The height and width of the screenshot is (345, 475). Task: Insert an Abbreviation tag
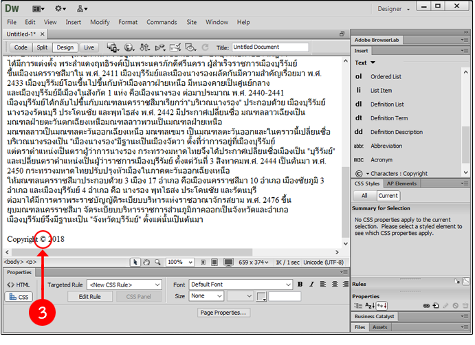coord(388,146)
